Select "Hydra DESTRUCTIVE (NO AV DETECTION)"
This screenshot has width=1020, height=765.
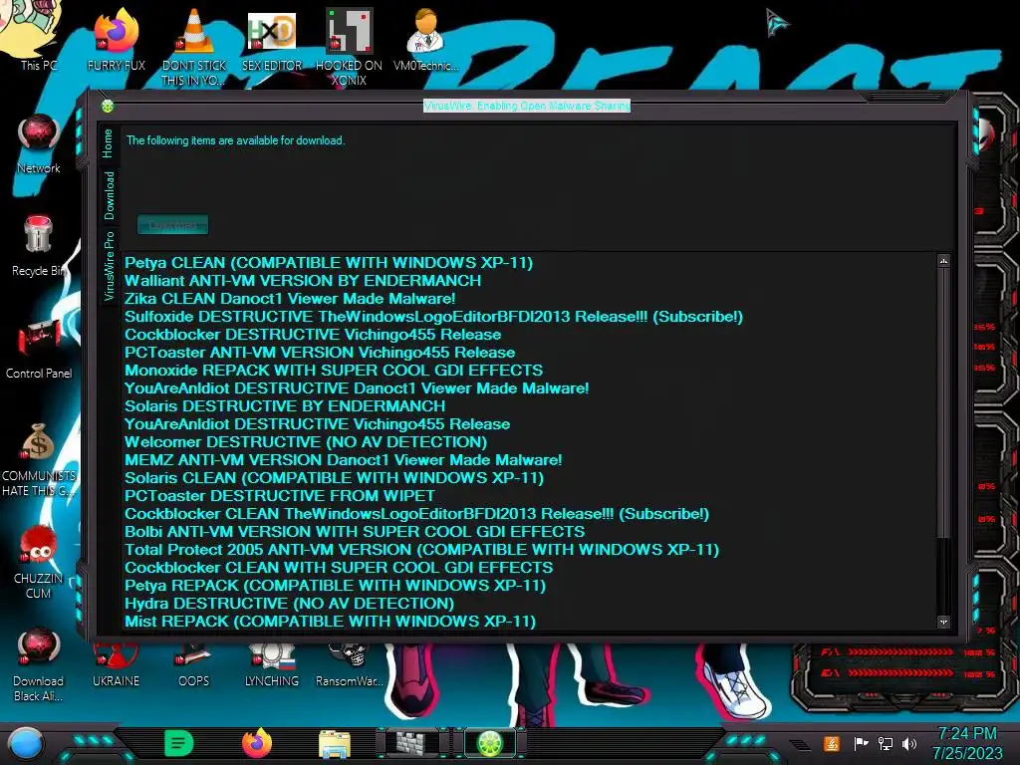tap(290, 603)
